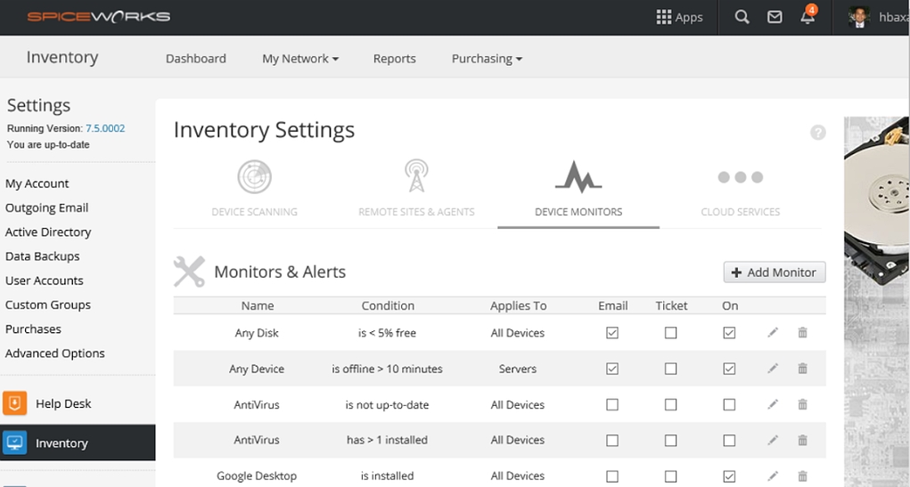Edit the Any Disk monitor
The width and height of the screenshot is (910, 487).
tap(773, 333)
